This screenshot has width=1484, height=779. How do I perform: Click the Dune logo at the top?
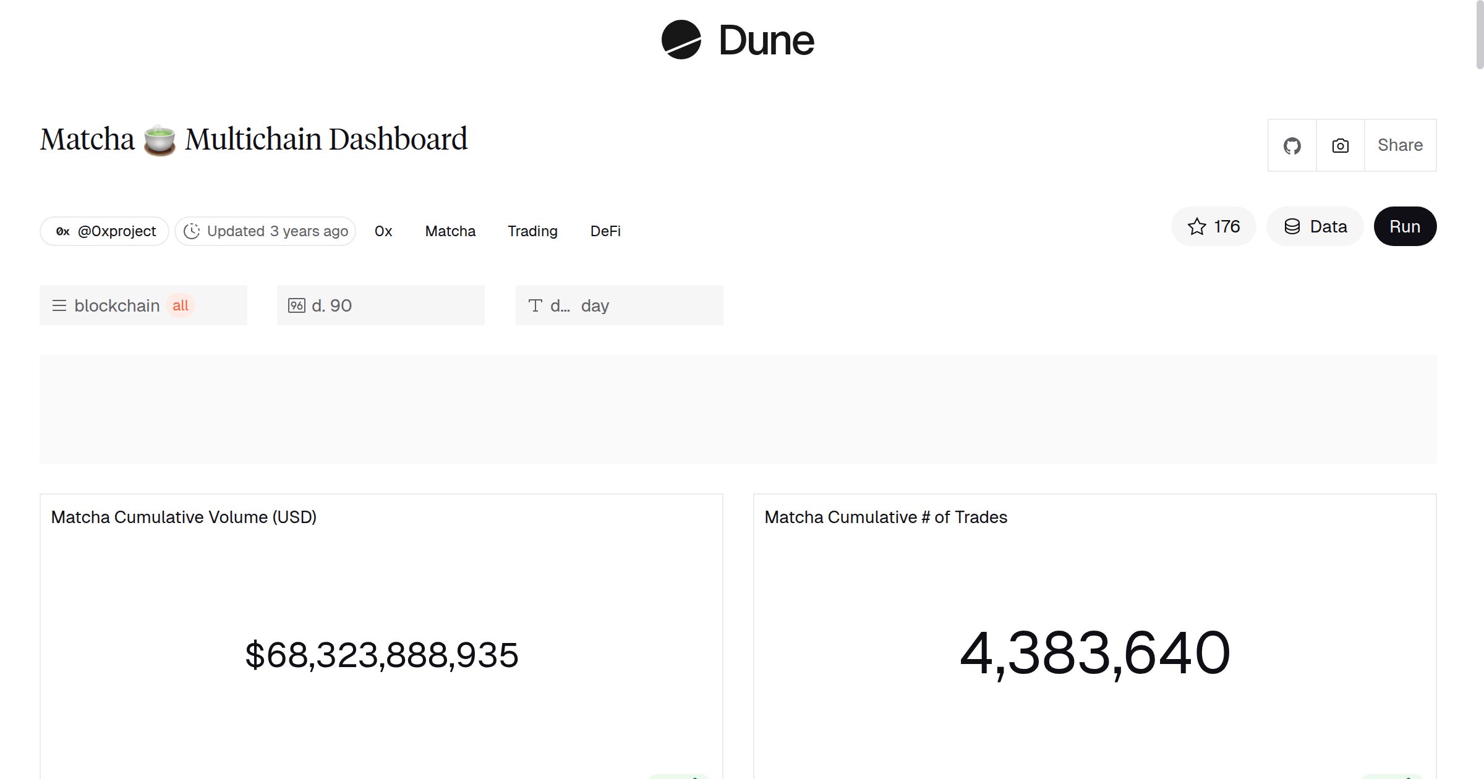[x=738, y=40]
